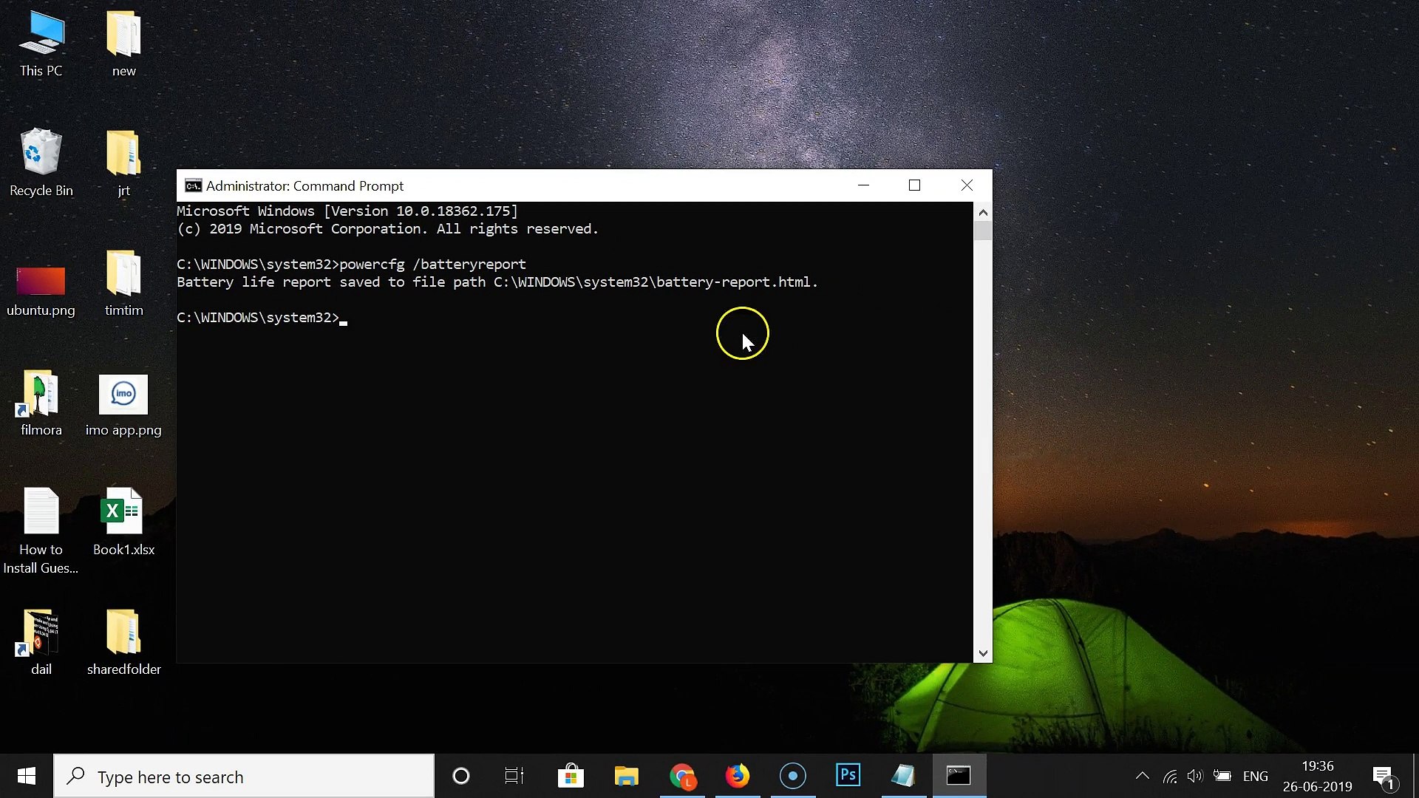Click Command Prompt title bar icon
The image size is (1419, 798).
[193, 185]
